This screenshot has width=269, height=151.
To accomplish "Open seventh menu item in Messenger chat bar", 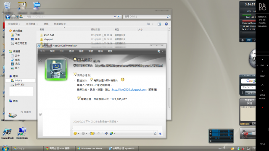I will coord(100,51).
